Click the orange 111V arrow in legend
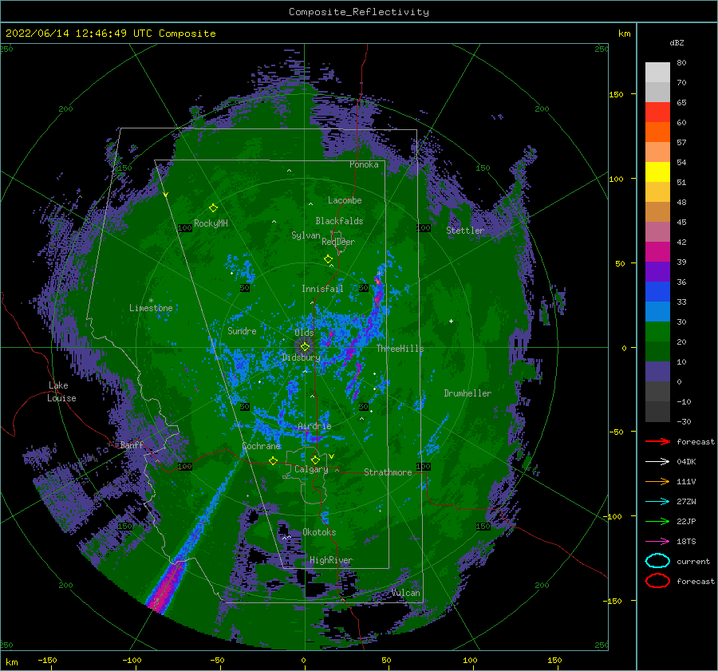This screenshot has height=671, width=718. click(x=657, y=481)
